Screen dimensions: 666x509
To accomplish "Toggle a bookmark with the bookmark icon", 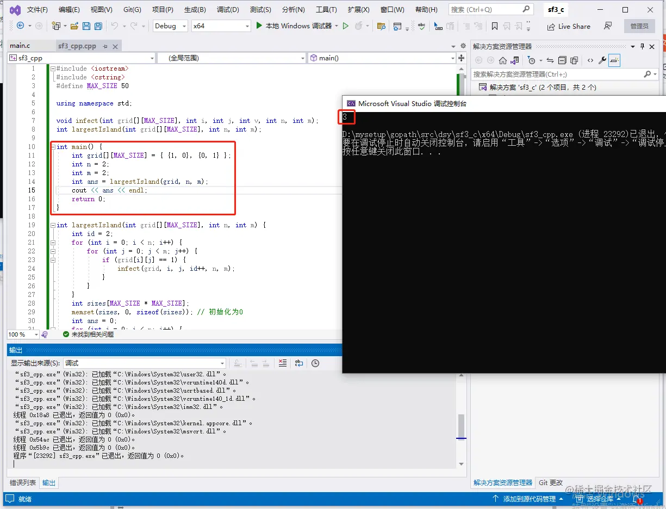I will pos(494,26).
